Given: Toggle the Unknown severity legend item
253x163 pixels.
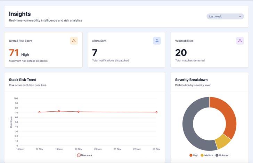Looking at the screenshot, I should [x=222, y=155].
